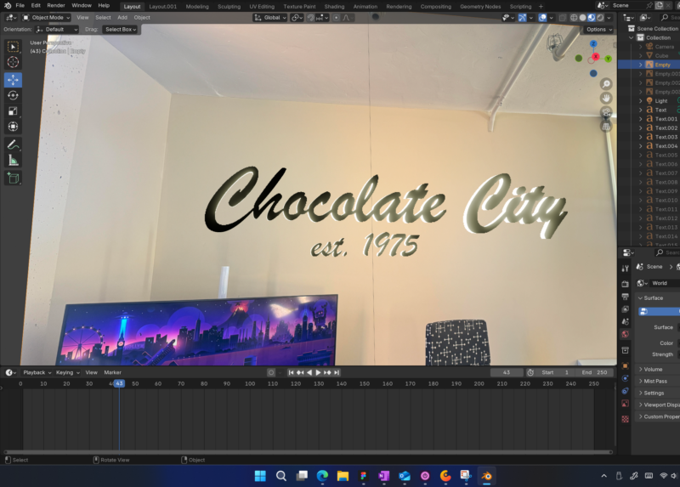Viewport: 680px width, 487px height.
Task: Activate the Move tool
Action: (13, 80)
